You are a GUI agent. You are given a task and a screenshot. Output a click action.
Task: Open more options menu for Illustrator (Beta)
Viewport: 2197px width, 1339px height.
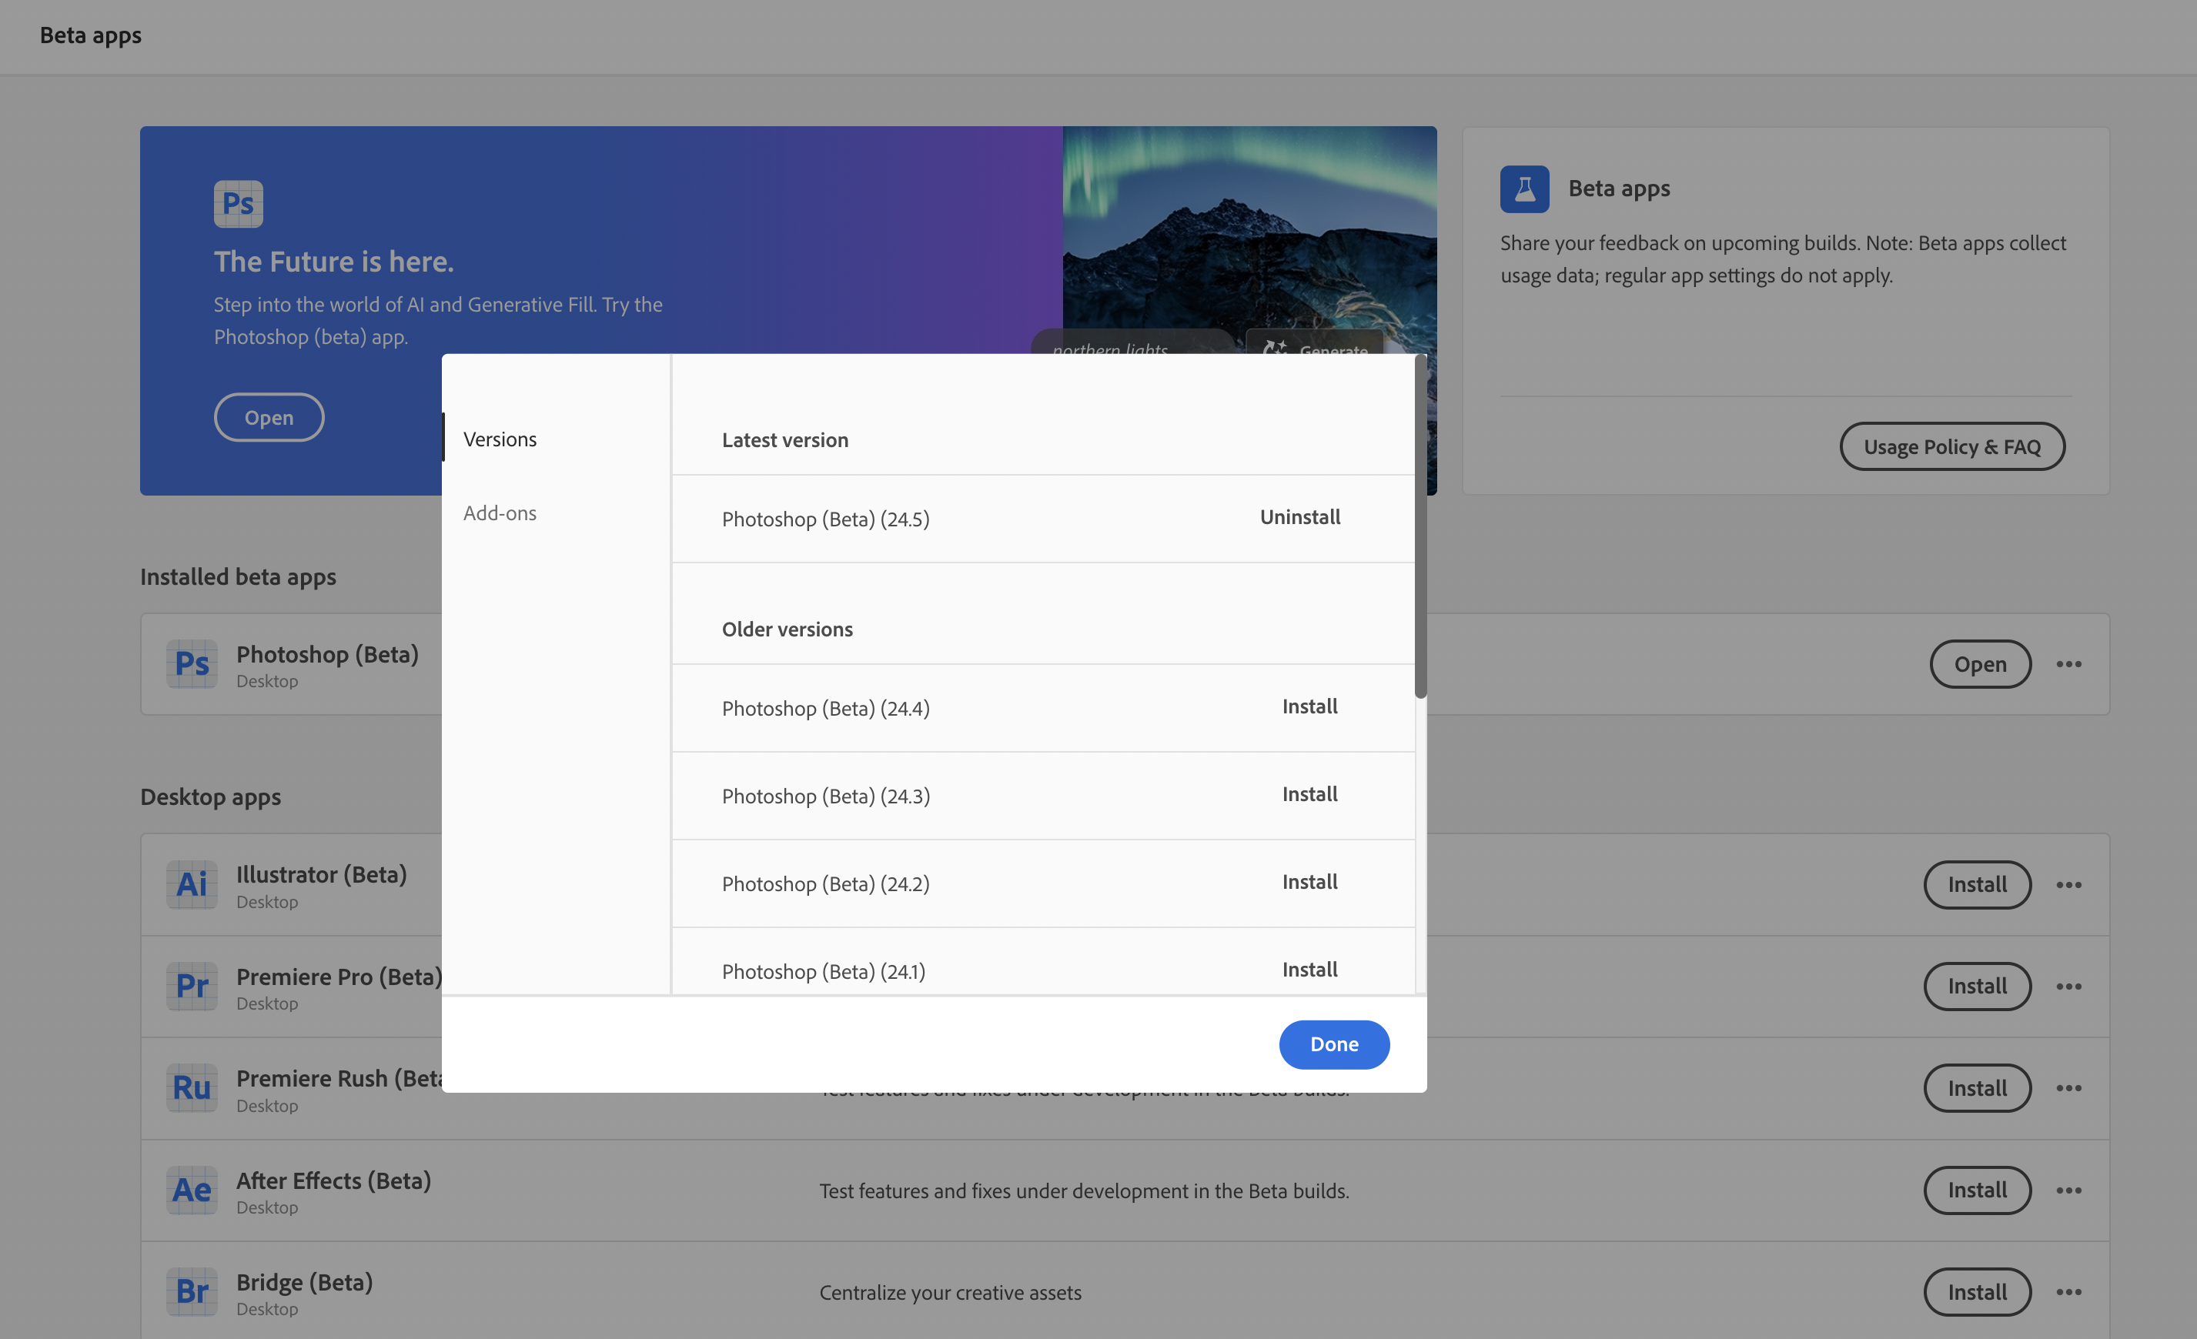[2068, 884]
